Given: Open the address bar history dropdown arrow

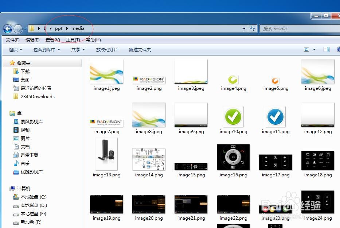Looking at the screenshot, I should pos(244,29).
